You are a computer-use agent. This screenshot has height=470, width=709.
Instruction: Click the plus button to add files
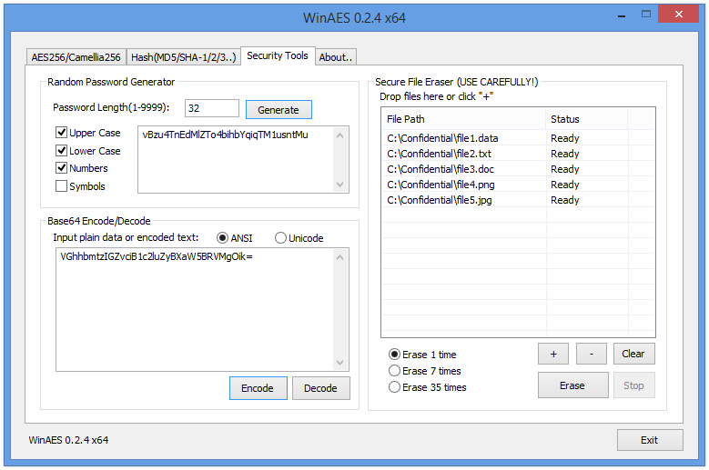click(553, 354)
